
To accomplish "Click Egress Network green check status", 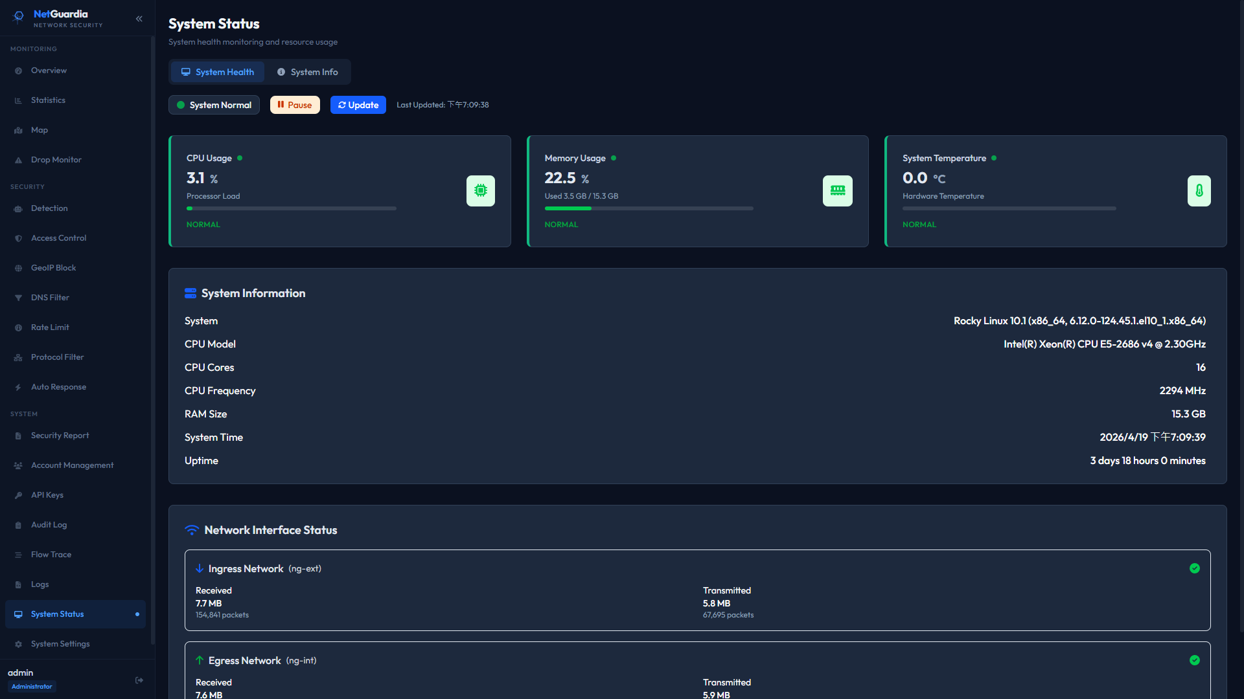I will [x=1195, y=660].
